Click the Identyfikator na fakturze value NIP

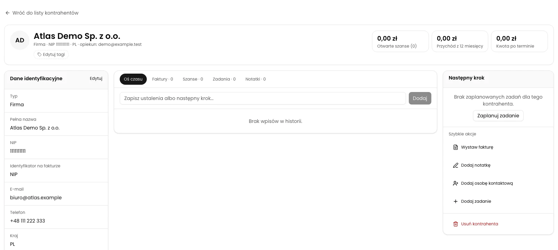[x=14, y=174]
